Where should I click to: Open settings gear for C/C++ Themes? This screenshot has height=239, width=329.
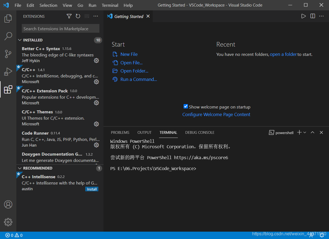96,124
